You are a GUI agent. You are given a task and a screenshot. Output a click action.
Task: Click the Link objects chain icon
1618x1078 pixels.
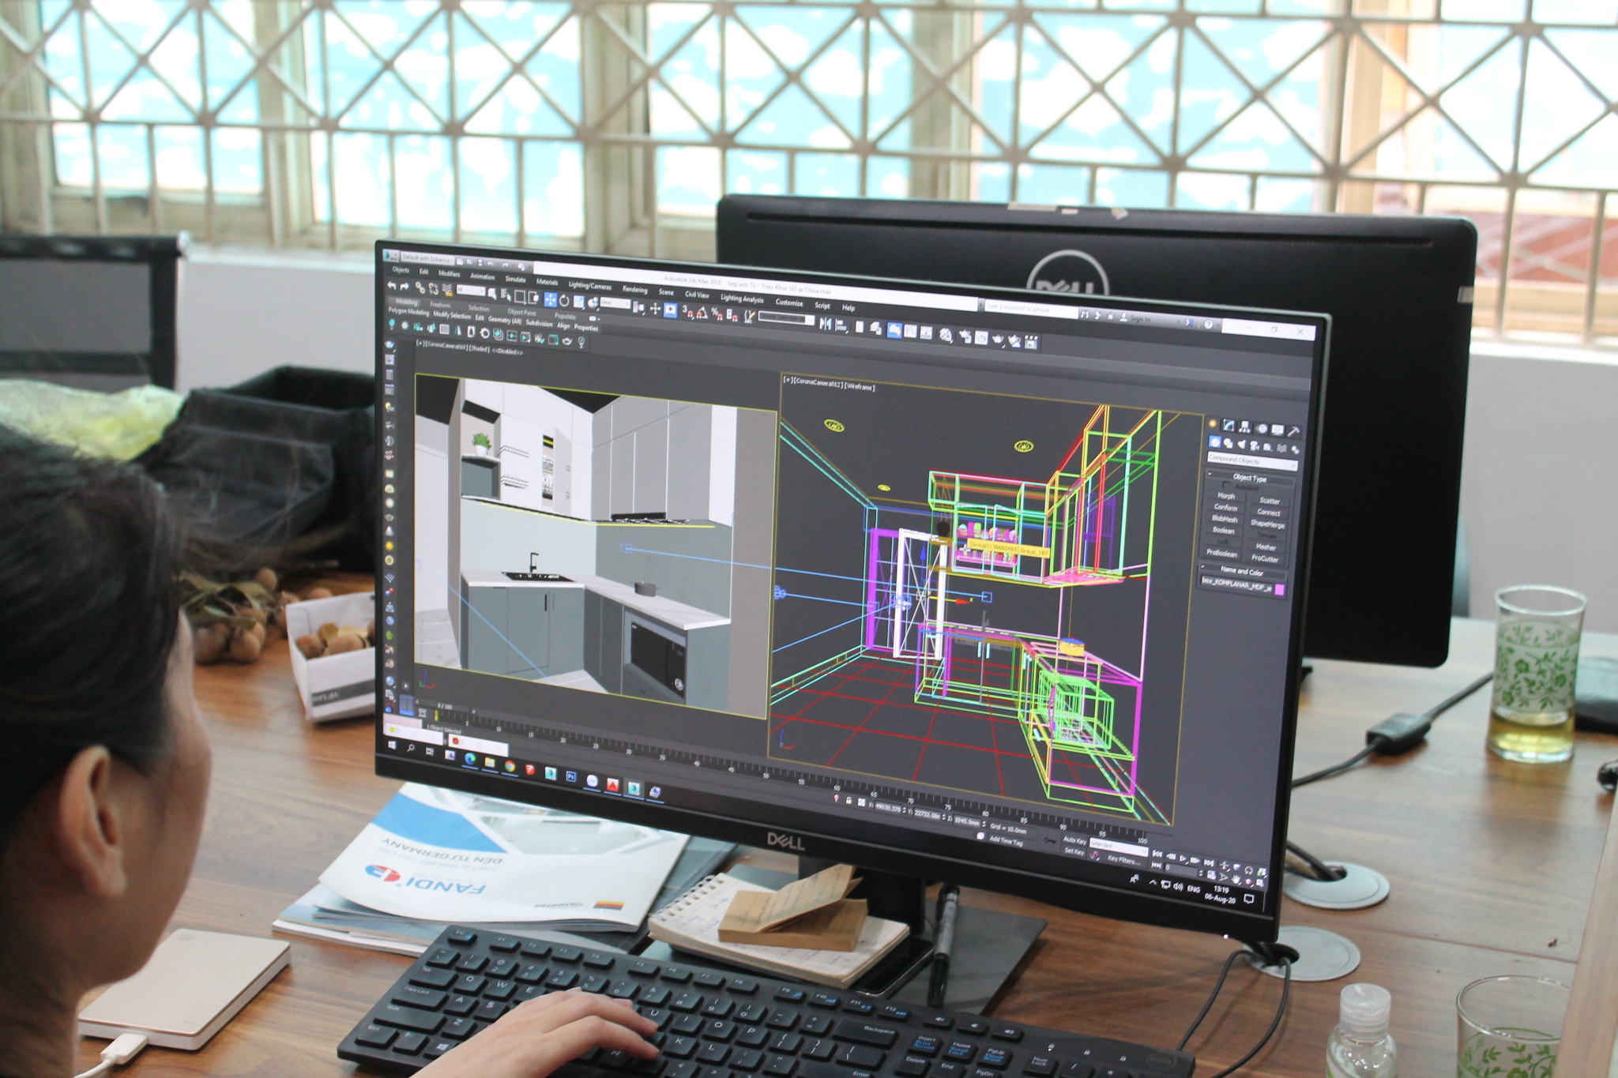coord(420,287)
